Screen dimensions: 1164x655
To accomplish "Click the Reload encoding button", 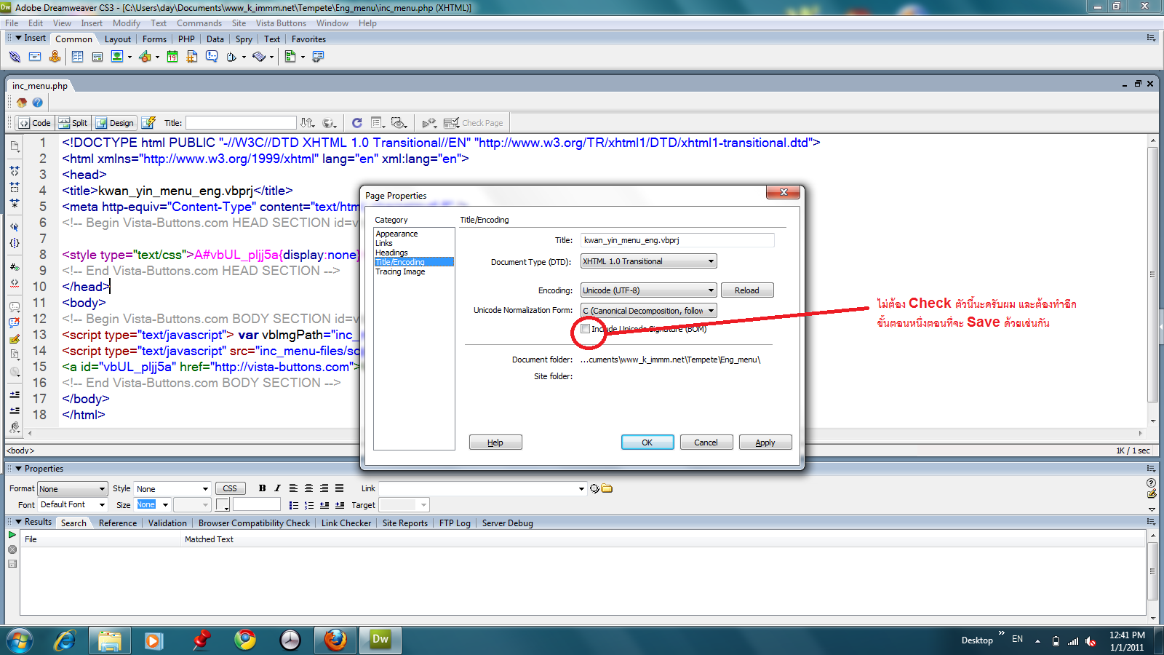I will click(747, 290).
